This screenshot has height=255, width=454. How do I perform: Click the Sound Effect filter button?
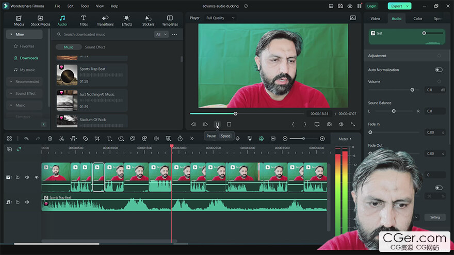tap(95, 47)
